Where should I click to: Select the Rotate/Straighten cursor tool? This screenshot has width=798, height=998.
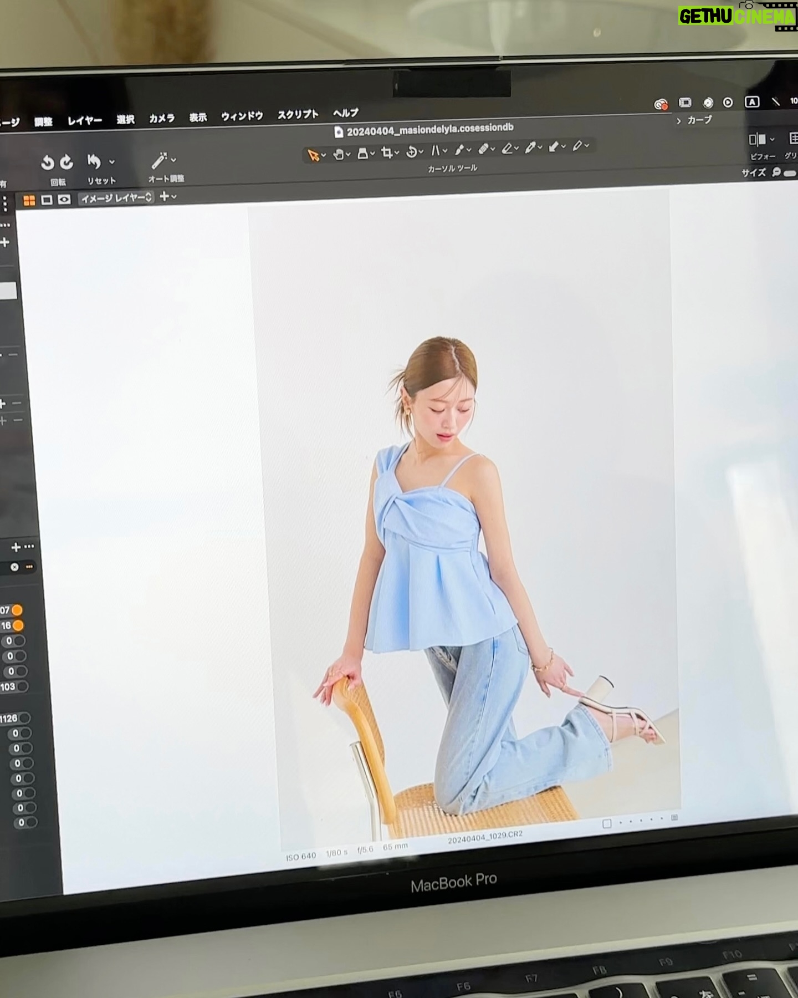pyautogui.click(x=412, y=152)
